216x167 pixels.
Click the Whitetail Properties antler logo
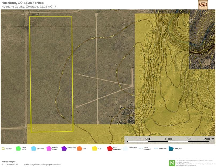[203, 5]
